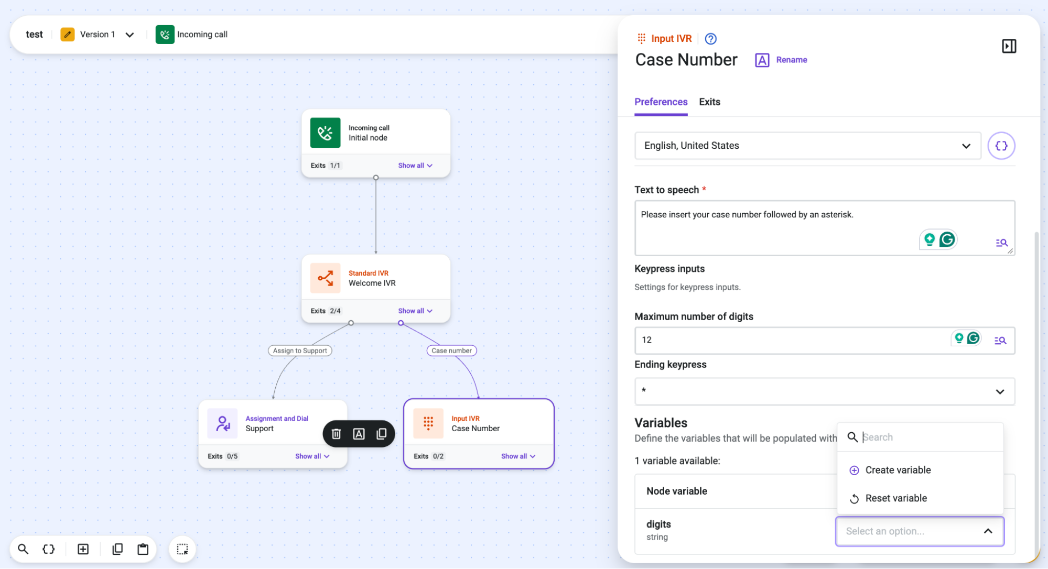Click the paste clipboard icon

pos(143,549)
